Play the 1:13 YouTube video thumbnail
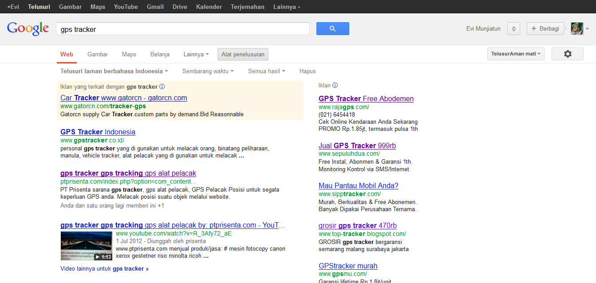The height and width of the screenshot is (283, 596). [x=86, y=246]
